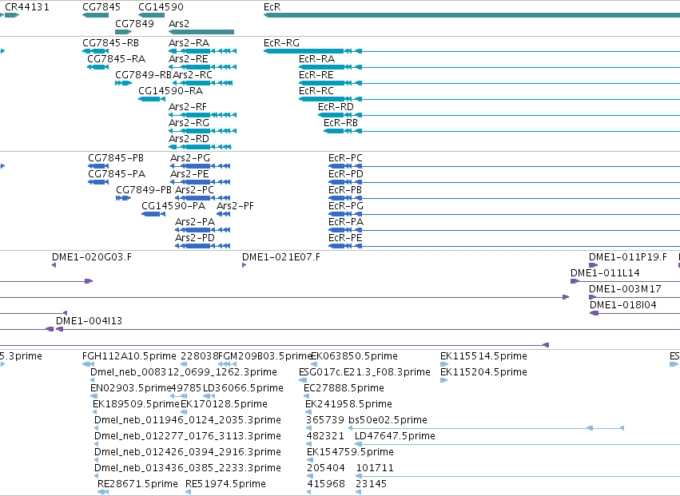Click the RE51974.5prime EST label

(x=225, y=484)
